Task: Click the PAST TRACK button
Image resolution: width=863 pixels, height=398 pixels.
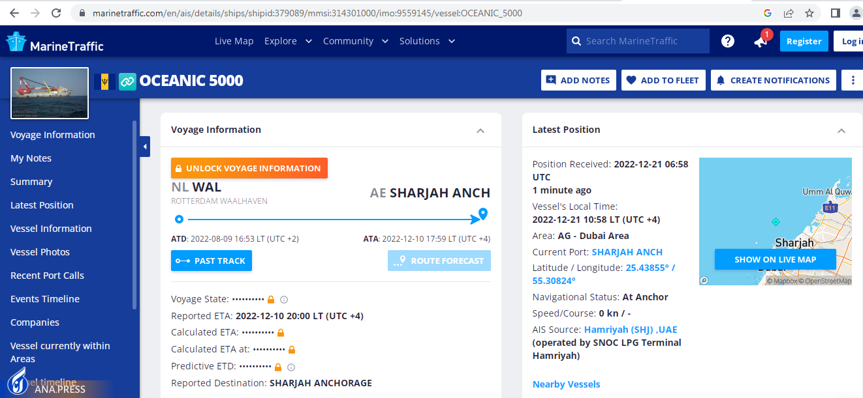Action: 212,261
